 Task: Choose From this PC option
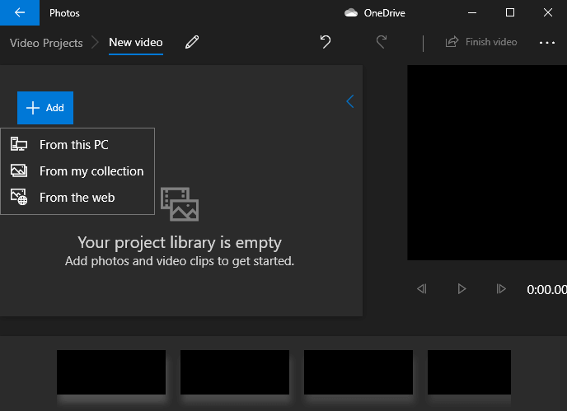pos(74,145)
